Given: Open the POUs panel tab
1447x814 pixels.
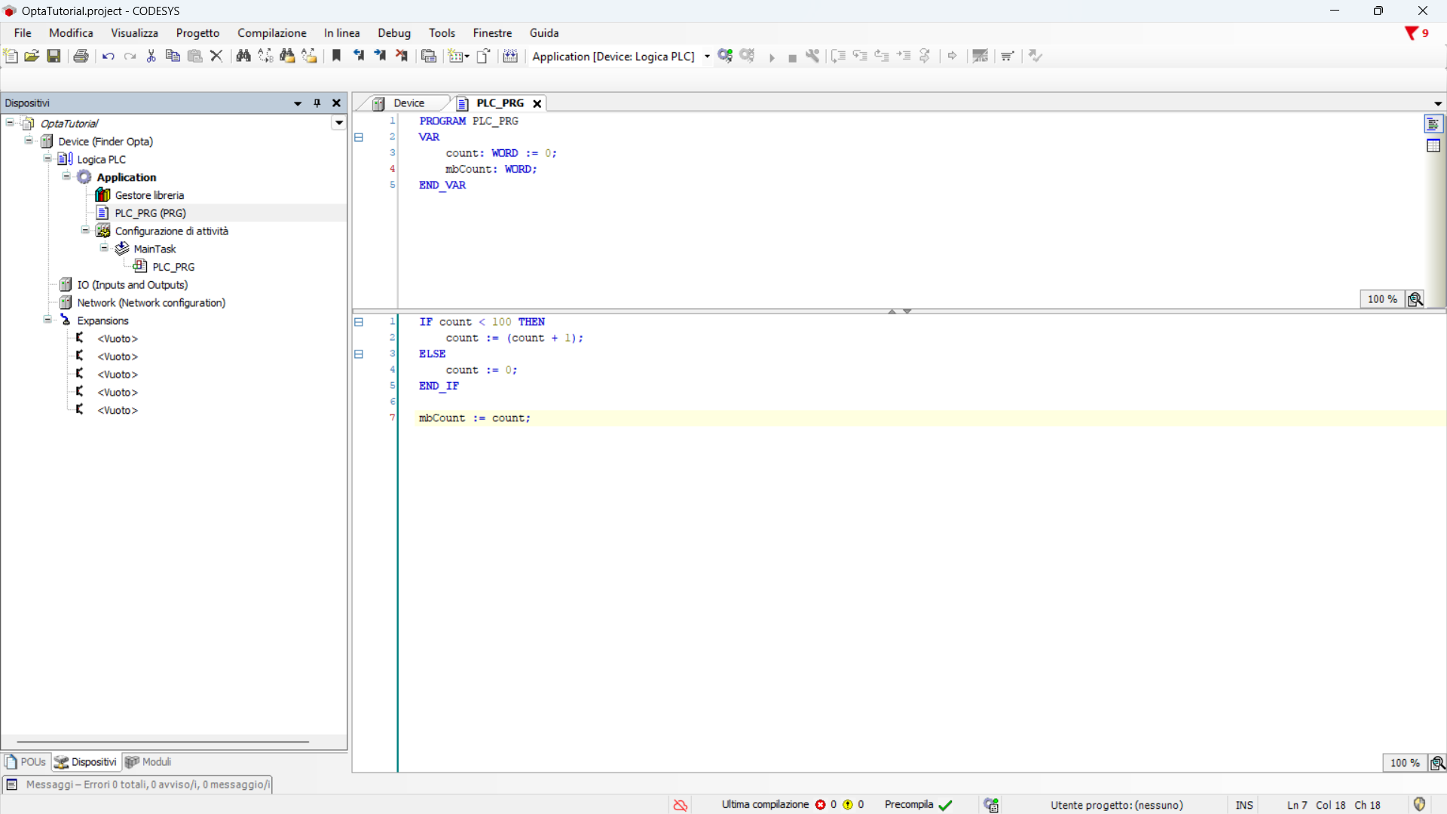Looking at the screenshot, I should (26, 762).
